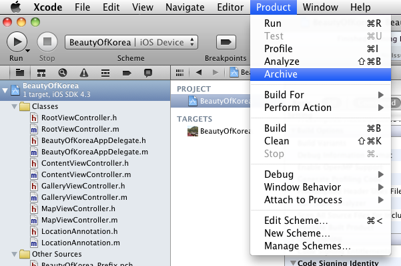The height and width of the screenshot is (266, 401).
Task: Click the related files grid icon
Action: tap(179, 73)
